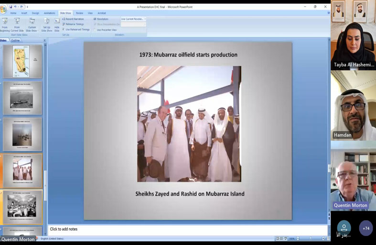Start slideshow From Beginning

pos(5,24)
